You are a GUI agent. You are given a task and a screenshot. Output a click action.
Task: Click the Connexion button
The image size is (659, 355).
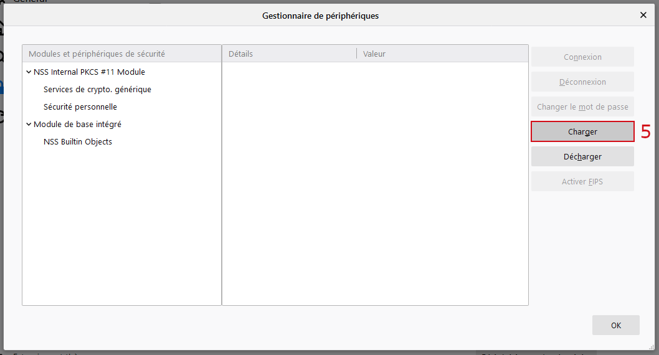coord(582,57)
